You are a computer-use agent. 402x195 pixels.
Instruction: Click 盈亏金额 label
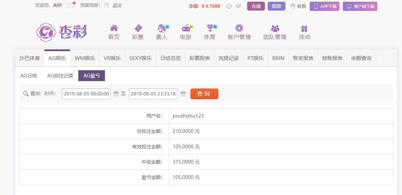tap(152, 177)
